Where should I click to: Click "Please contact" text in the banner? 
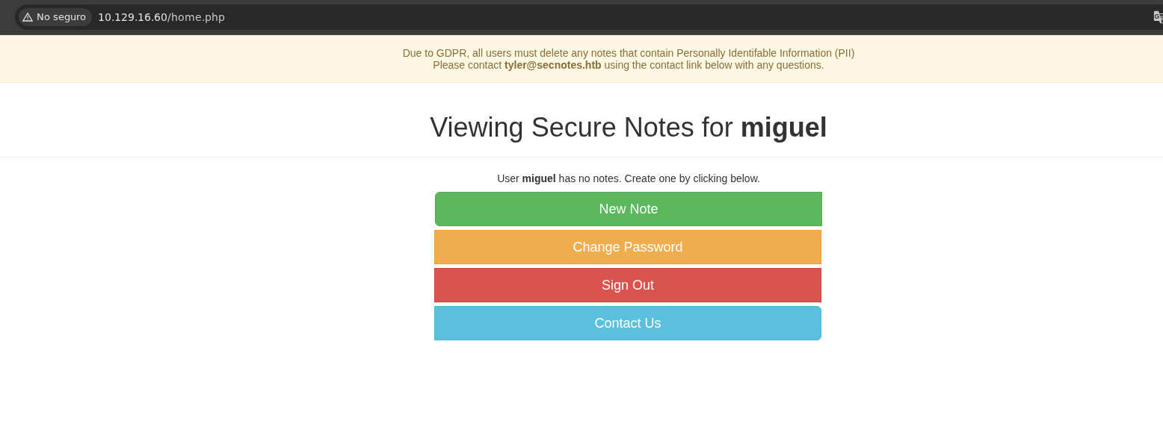tap(467, 65)
